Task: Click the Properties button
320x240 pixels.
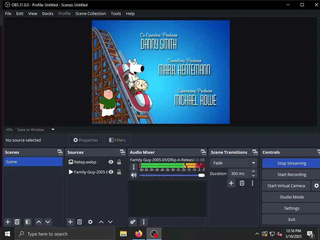Action: click(86, 140)
